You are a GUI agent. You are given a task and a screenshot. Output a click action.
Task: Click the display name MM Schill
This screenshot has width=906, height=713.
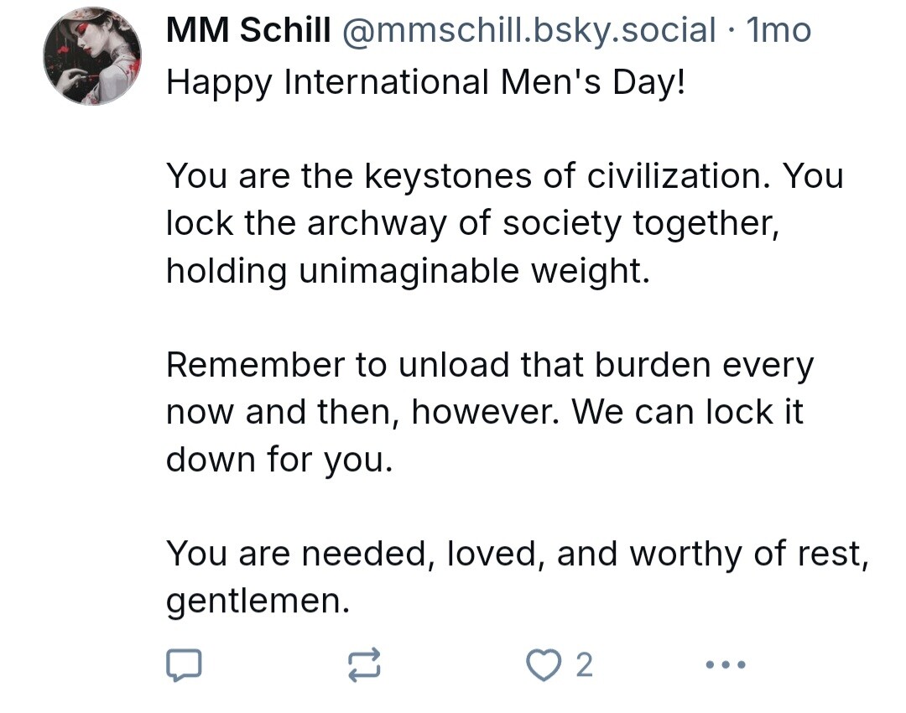pyautogui.click(x=248, y=31)
